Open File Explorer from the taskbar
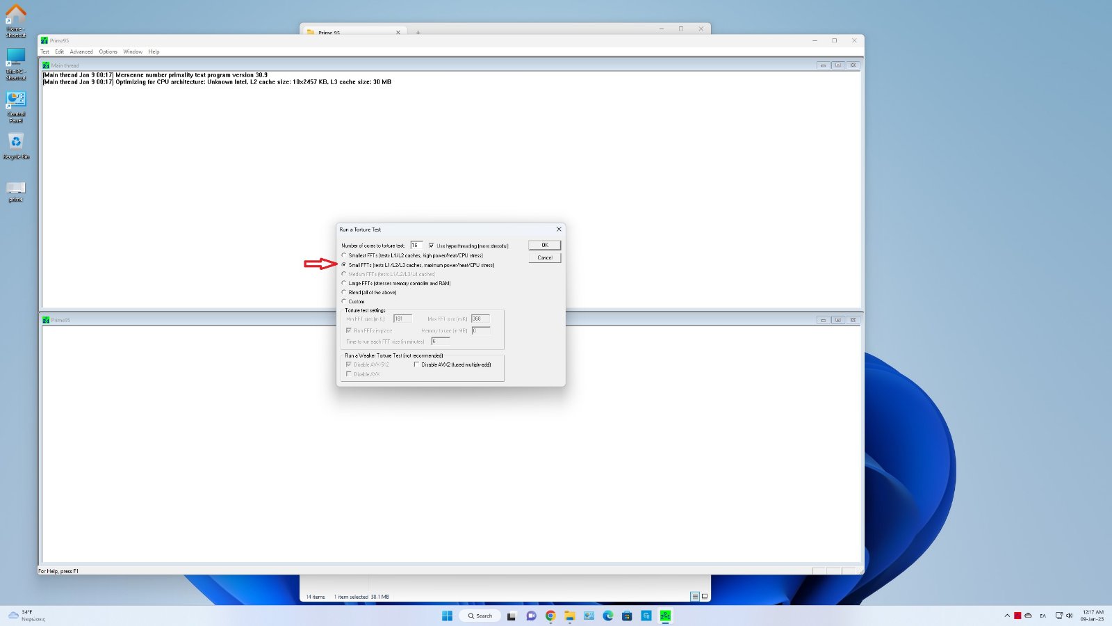The image size is (1112, 626). (570, 616)
